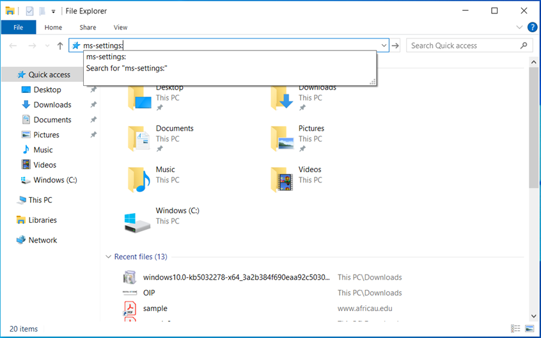Go back with the left arrow
The width and height of the screenshot is (541, 338).
click(x=13, y=45)
